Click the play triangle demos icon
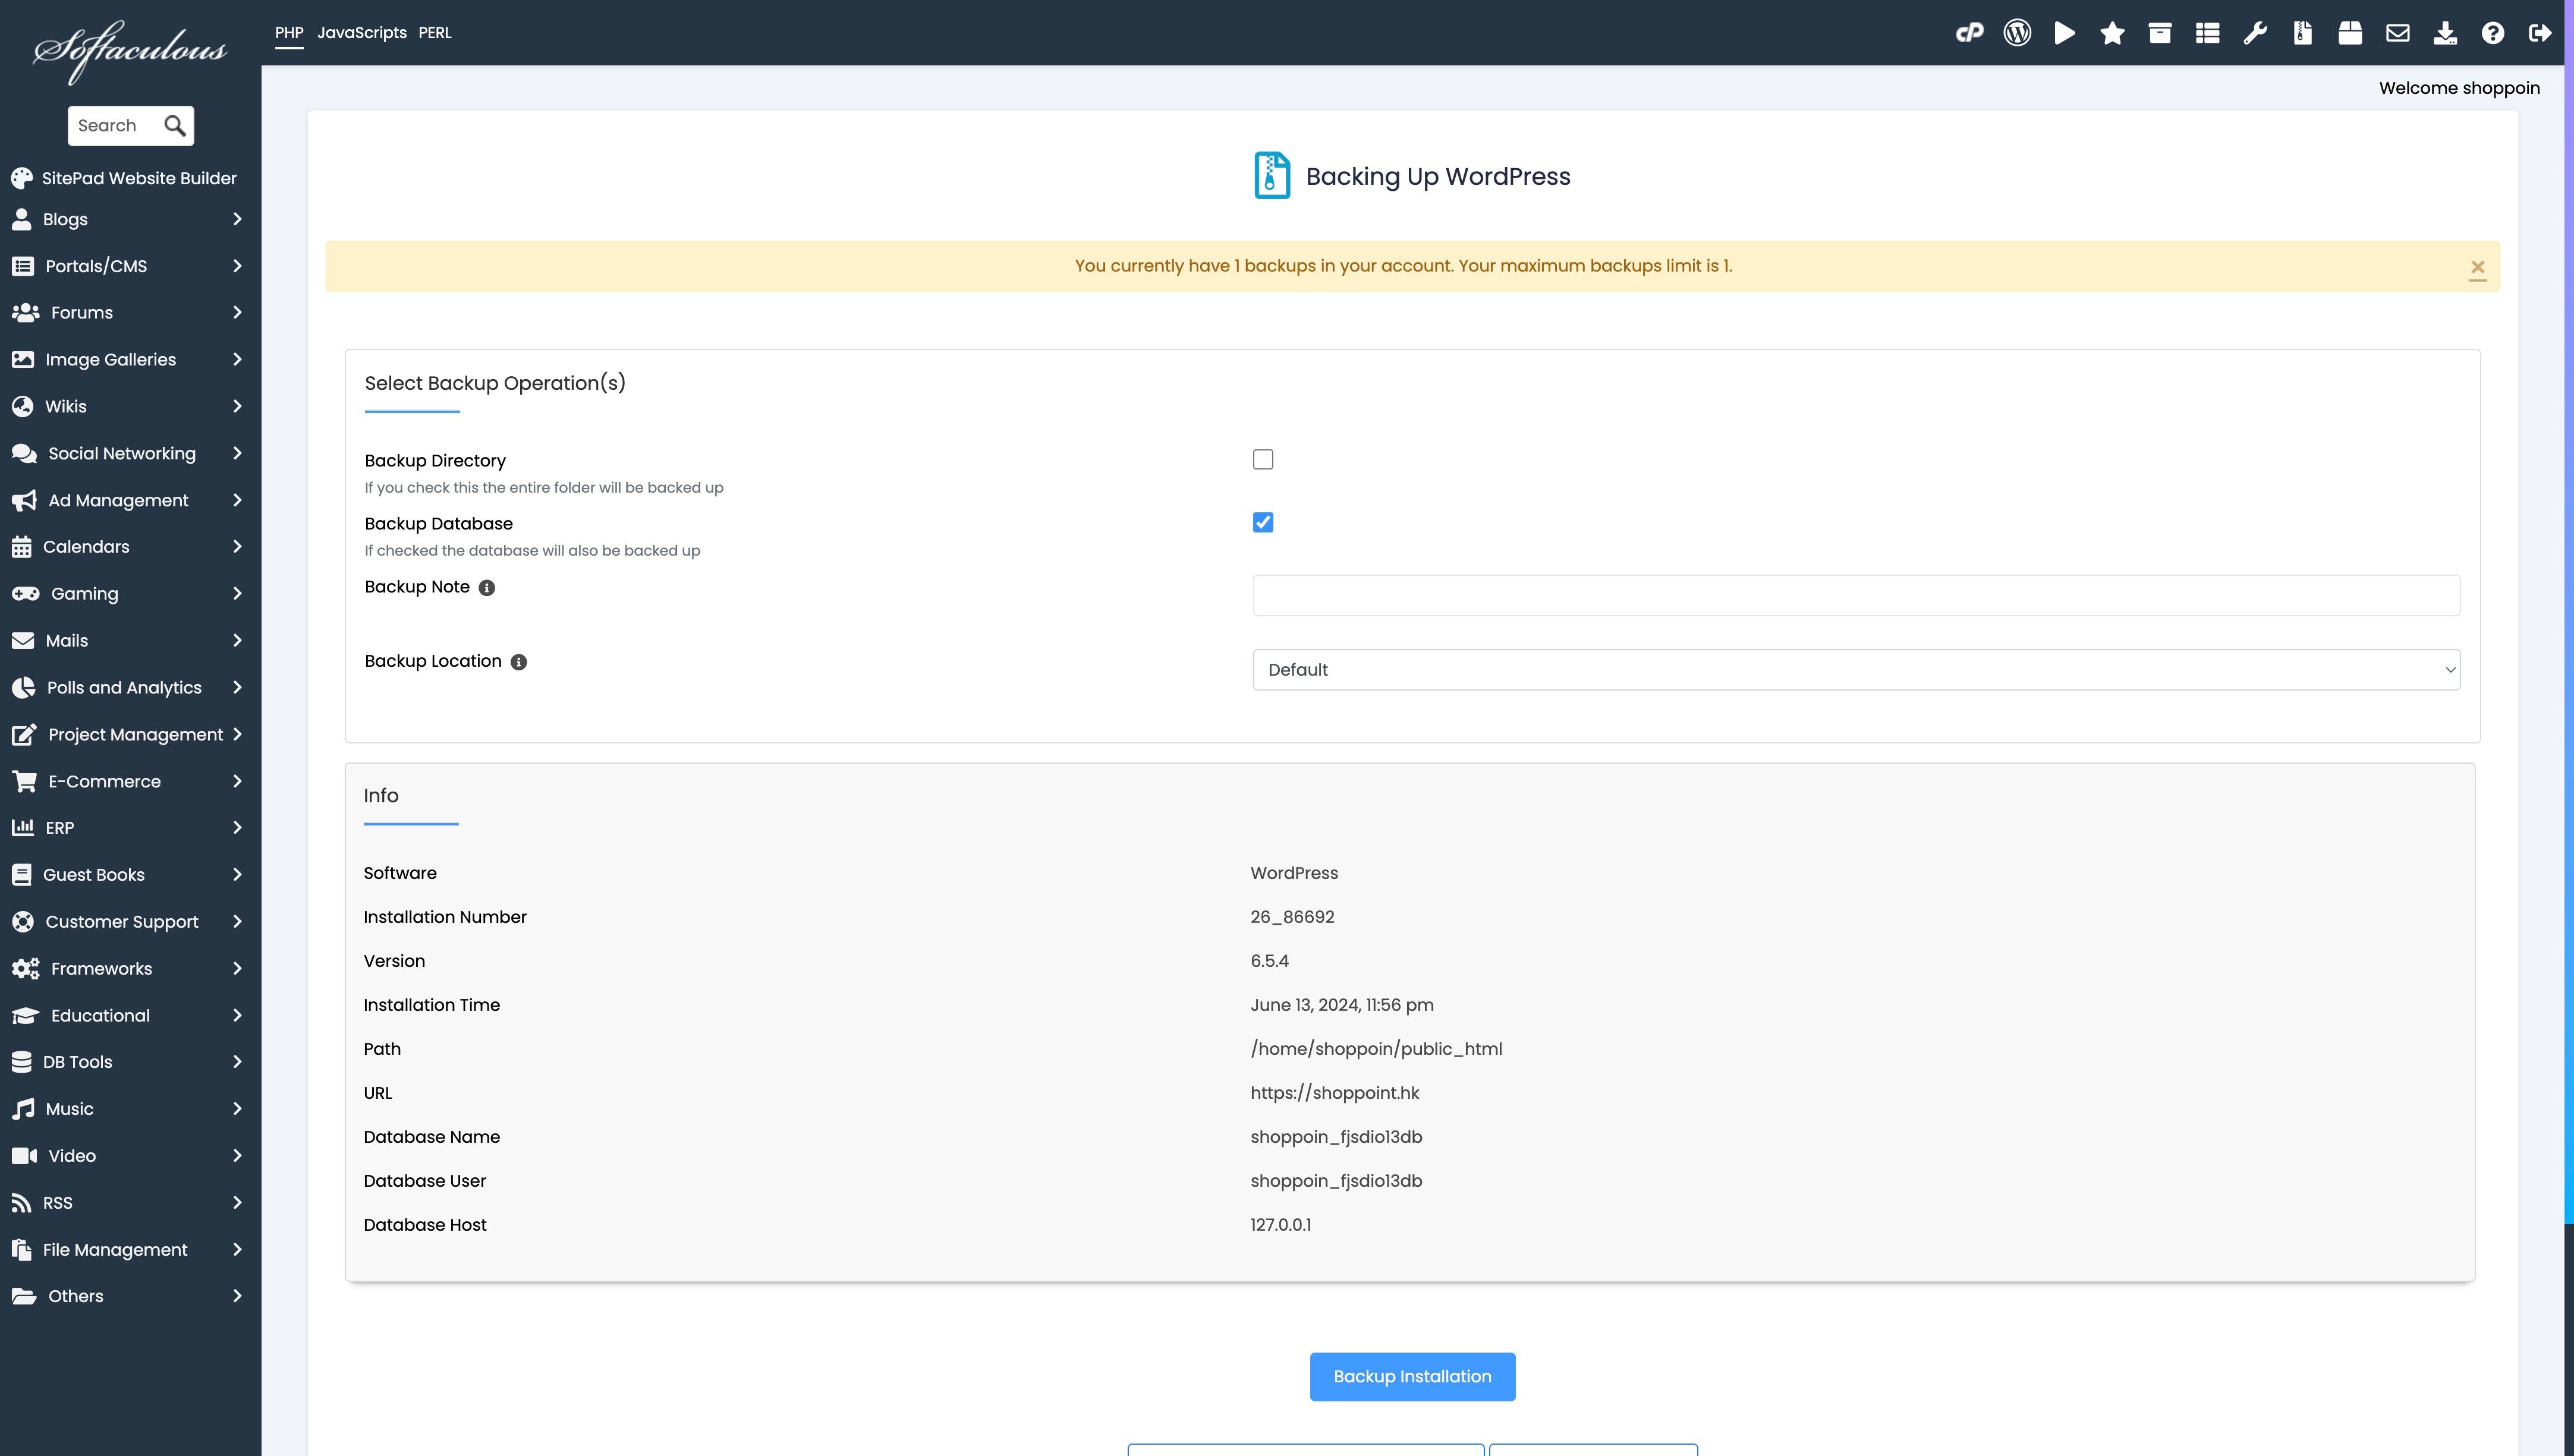Image resolution: width=2574 pixels, height=1456 pixels. [2065, 33]
